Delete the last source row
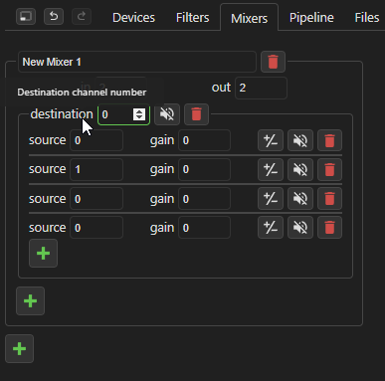 click(x=329, y=228)
